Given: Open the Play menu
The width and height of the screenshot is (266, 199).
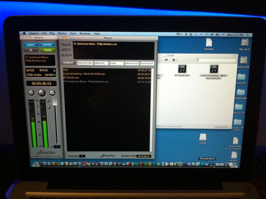Looking at the screenshot, I should pyautogui.click(x=52, y=33).
